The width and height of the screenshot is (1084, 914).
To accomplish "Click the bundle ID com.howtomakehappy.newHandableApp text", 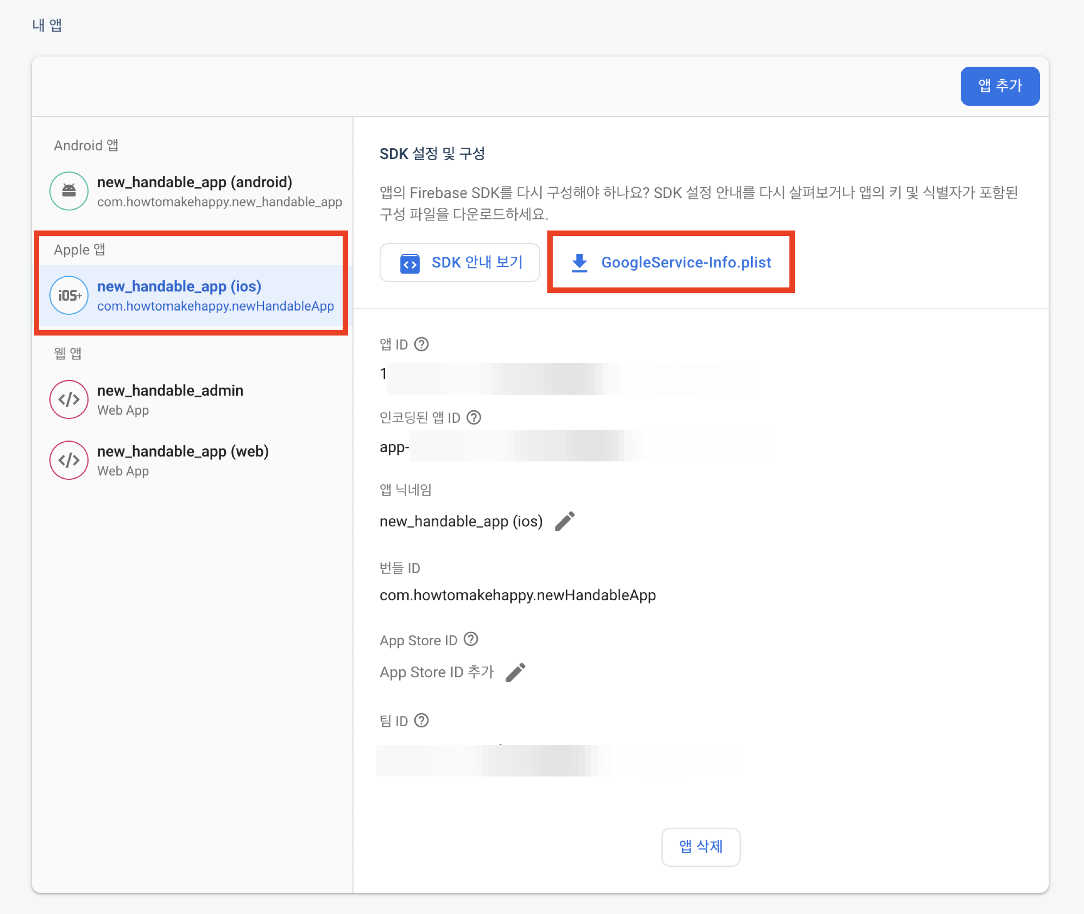I will 518,595.
